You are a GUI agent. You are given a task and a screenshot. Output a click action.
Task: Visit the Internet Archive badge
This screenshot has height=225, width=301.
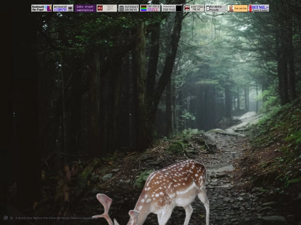[x=129, y=8]
